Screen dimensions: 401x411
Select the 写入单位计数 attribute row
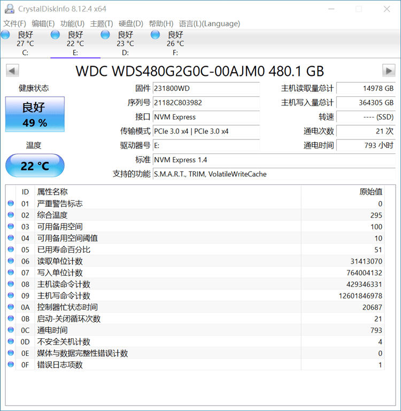click(195, 273)
